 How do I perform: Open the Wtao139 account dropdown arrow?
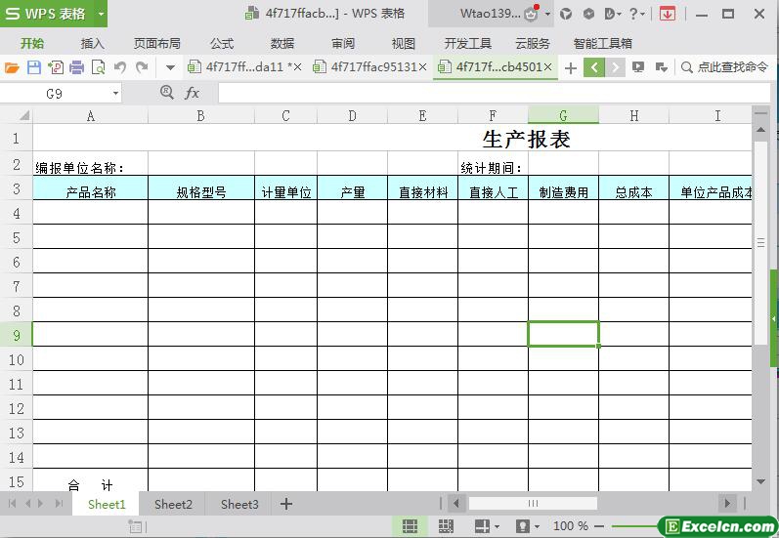coord(547,15)
